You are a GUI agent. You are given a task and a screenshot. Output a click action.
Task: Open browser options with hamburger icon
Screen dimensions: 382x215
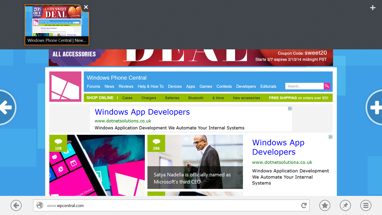pyautogui.click(x=365, y=205)
